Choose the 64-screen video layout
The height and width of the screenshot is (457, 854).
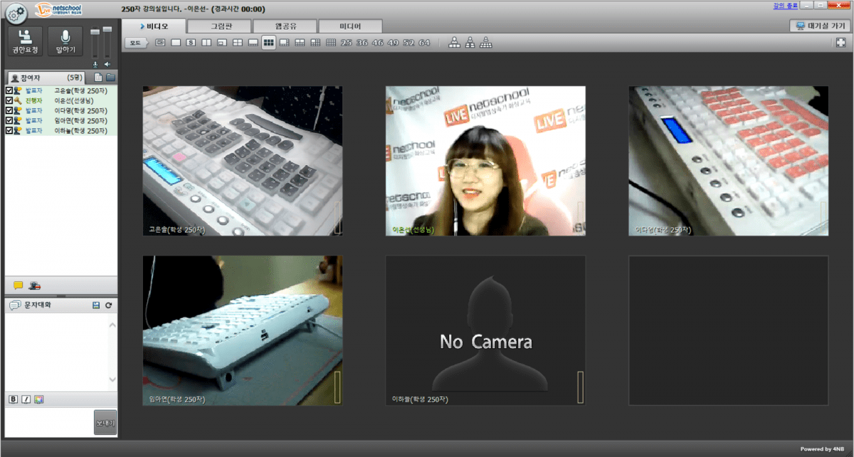click(x=425, y=43)
